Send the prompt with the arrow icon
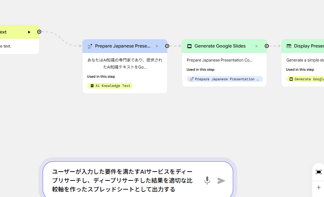324x197 pixels. [x=221, y=180]
